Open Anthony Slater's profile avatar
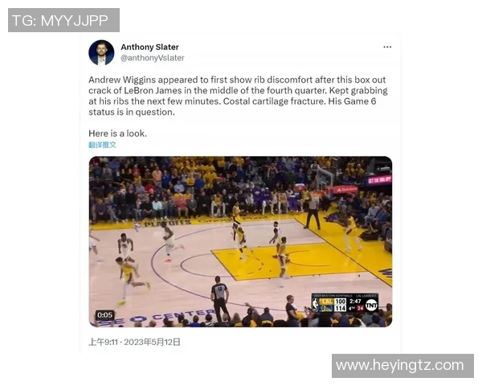This screenshot has height=386, width=482. click(101, 52)
